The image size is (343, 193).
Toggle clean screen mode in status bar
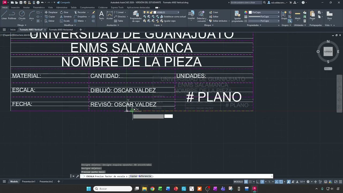pyautogui.click(x=336, y=182)
